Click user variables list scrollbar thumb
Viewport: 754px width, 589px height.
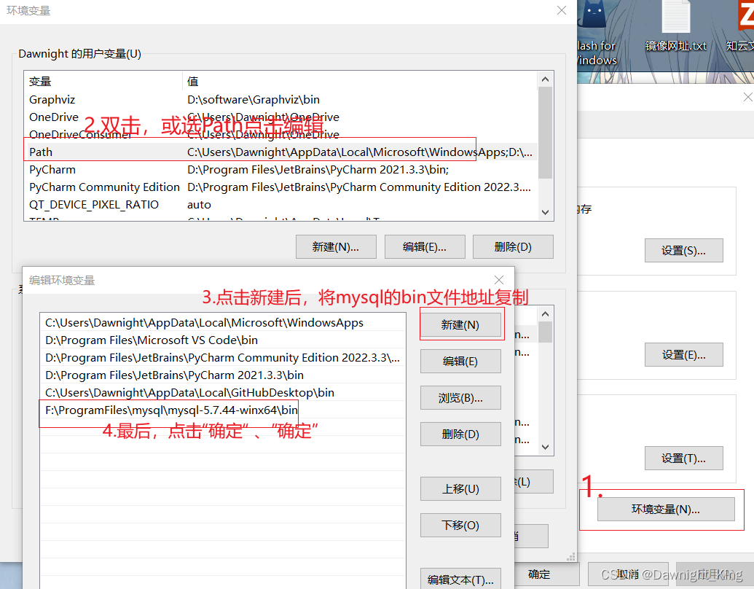tap(545, 133)
